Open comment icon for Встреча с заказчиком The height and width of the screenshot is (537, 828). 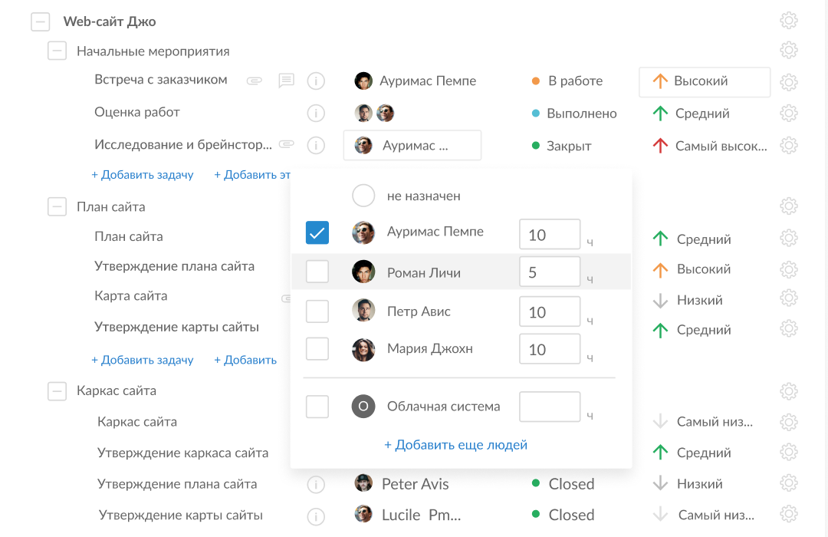(x=286, y=81)
